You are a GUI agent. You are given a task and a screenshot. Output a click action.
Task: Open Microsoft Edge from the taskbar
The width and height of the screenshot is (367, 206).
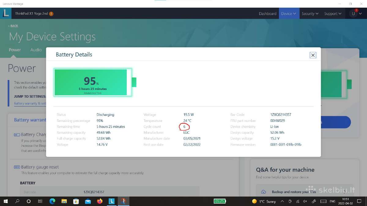52,201
